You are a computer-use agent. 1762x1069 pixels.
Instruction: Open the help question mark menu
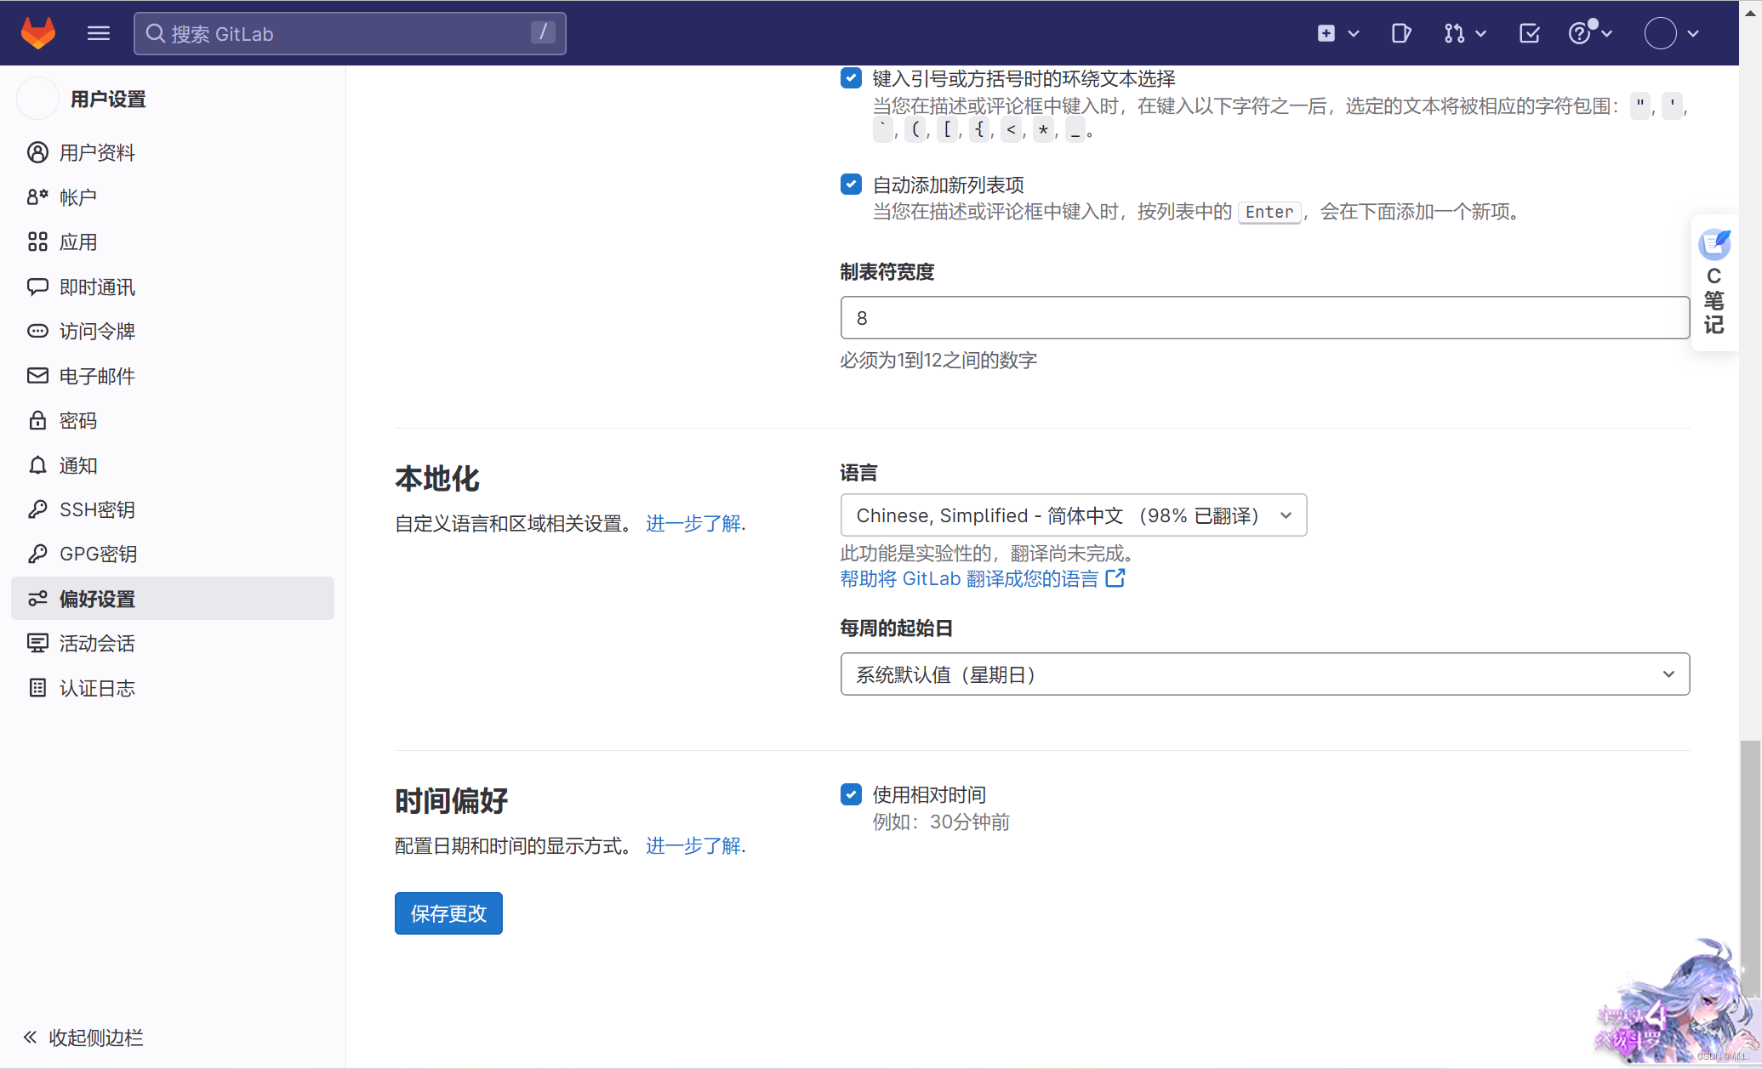click(1588, 33)
